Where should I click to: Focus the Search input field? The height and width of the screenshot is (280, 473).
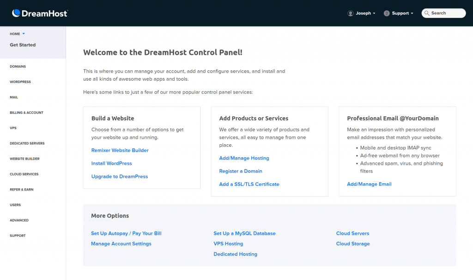click(x=443, y=13)
